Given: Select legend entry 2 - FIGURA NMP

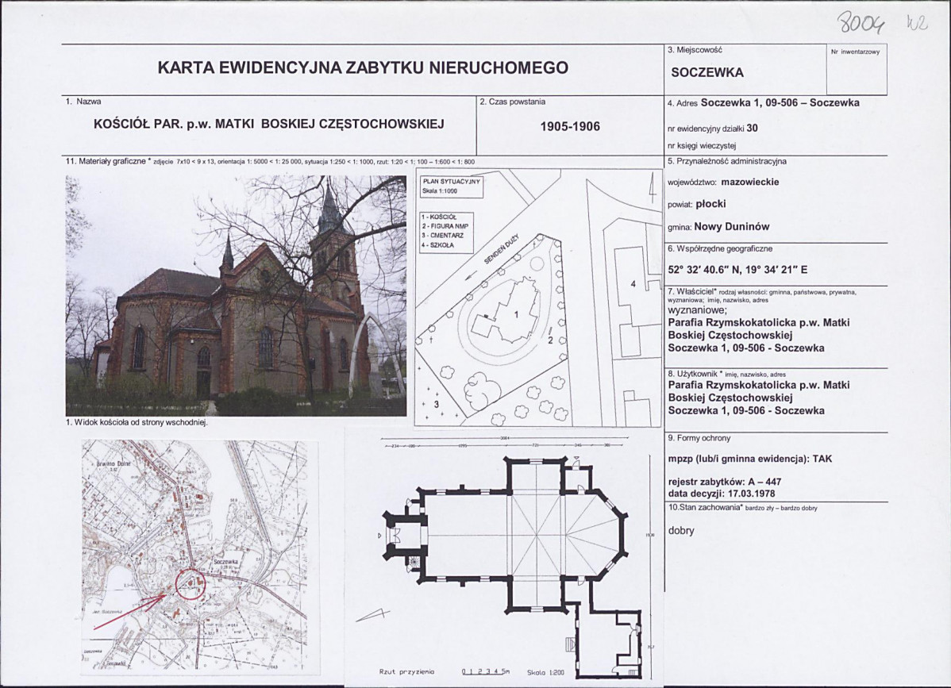Looking at the screenshot, I should pyautogui.click(x=445, y=226).
